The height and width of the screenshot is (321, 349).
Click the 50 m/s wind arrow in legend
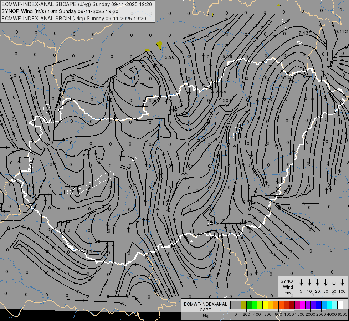pyautogui.click(x=334, y=282)
